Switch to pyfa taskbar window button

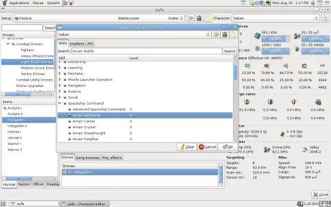(34, 204)
